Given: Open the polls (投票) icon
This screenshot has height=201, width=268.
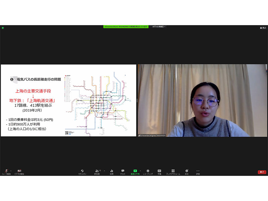Looking at the screenshot, I should [x=112, y=171].
